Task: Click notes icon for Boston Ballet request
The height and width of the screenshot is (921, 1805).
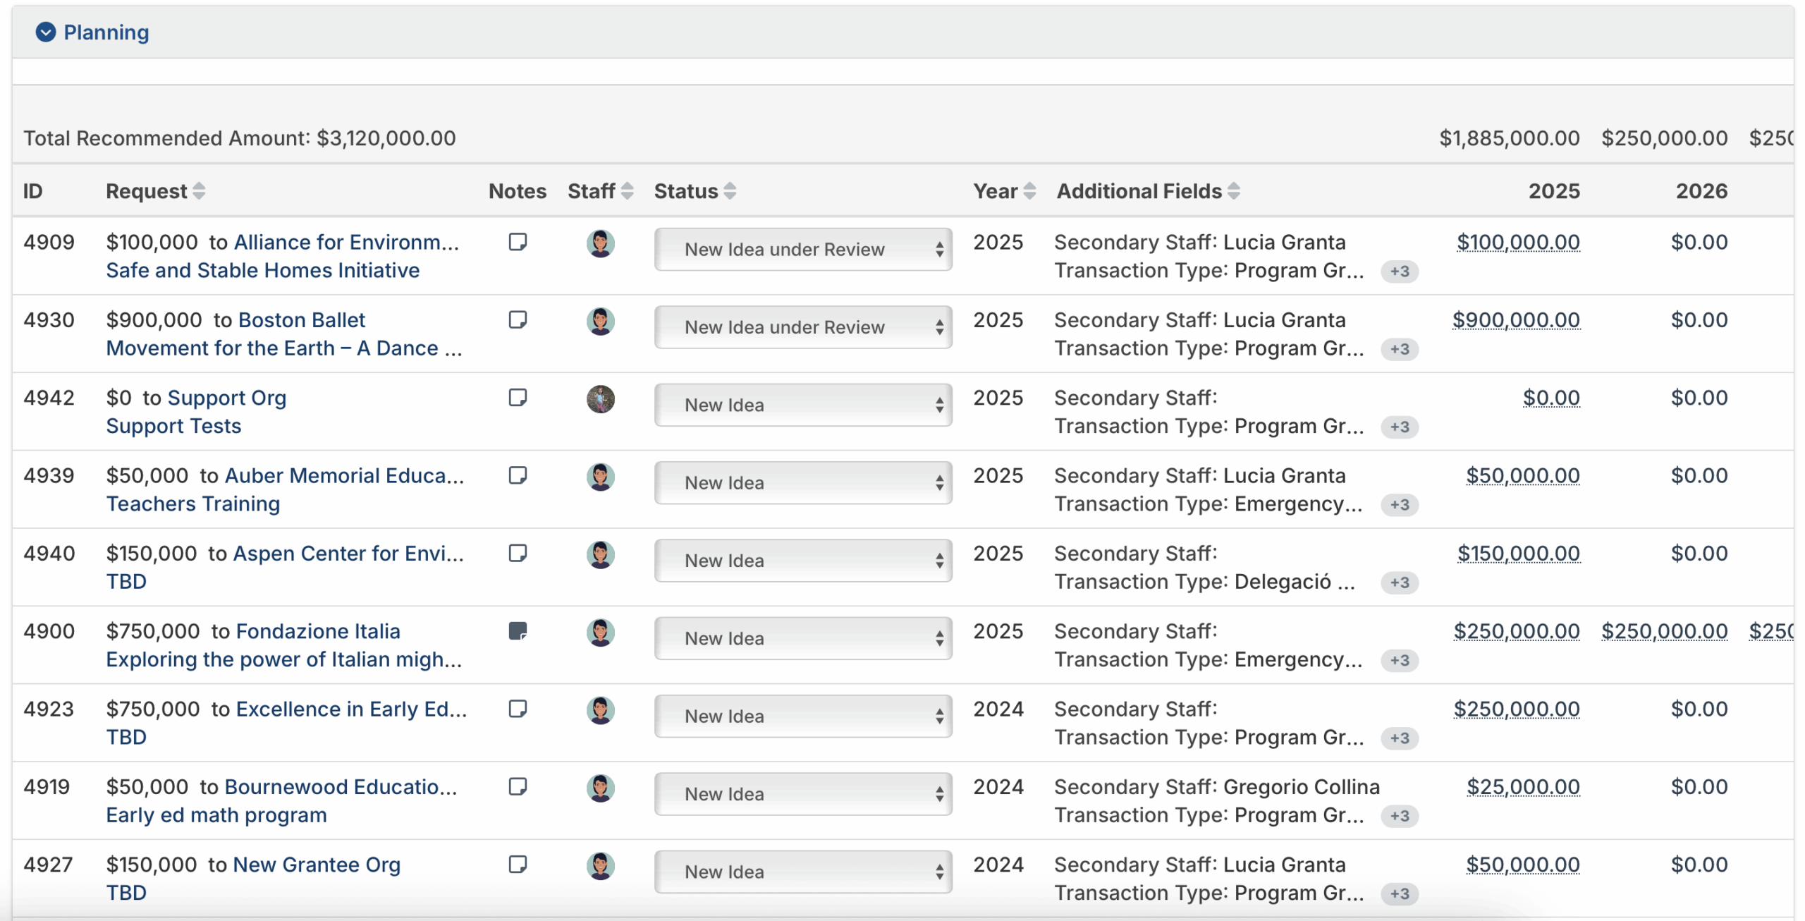Action: click(518, 319)
